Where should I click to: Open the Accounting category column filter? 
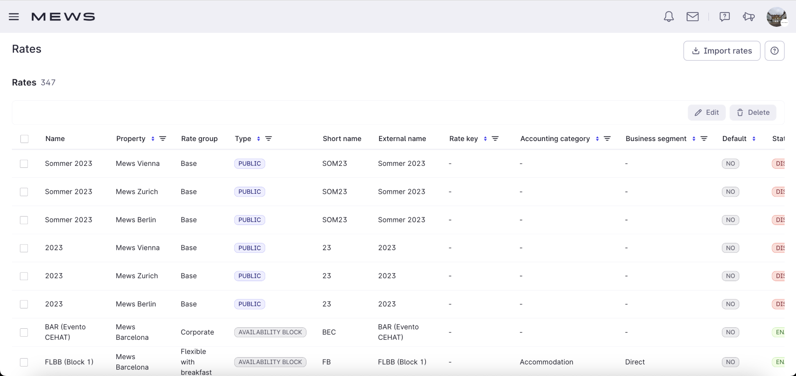pyautogui.click(x=607, y=139)
